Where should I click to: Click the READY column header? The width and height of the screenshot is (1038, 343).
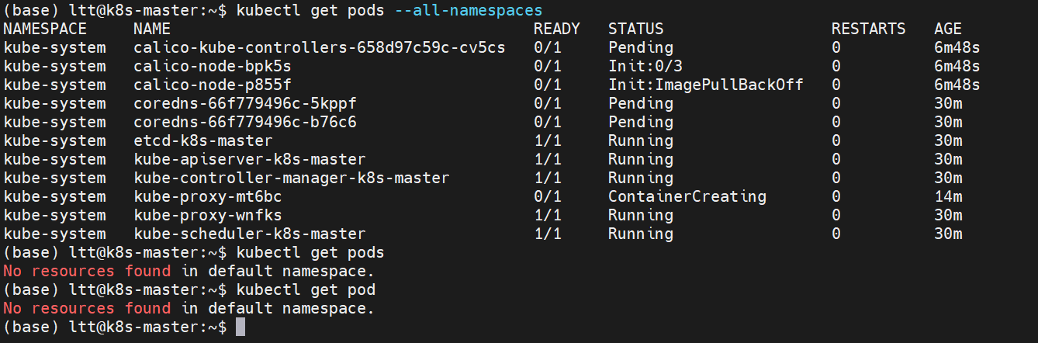[x=557, y=29]
